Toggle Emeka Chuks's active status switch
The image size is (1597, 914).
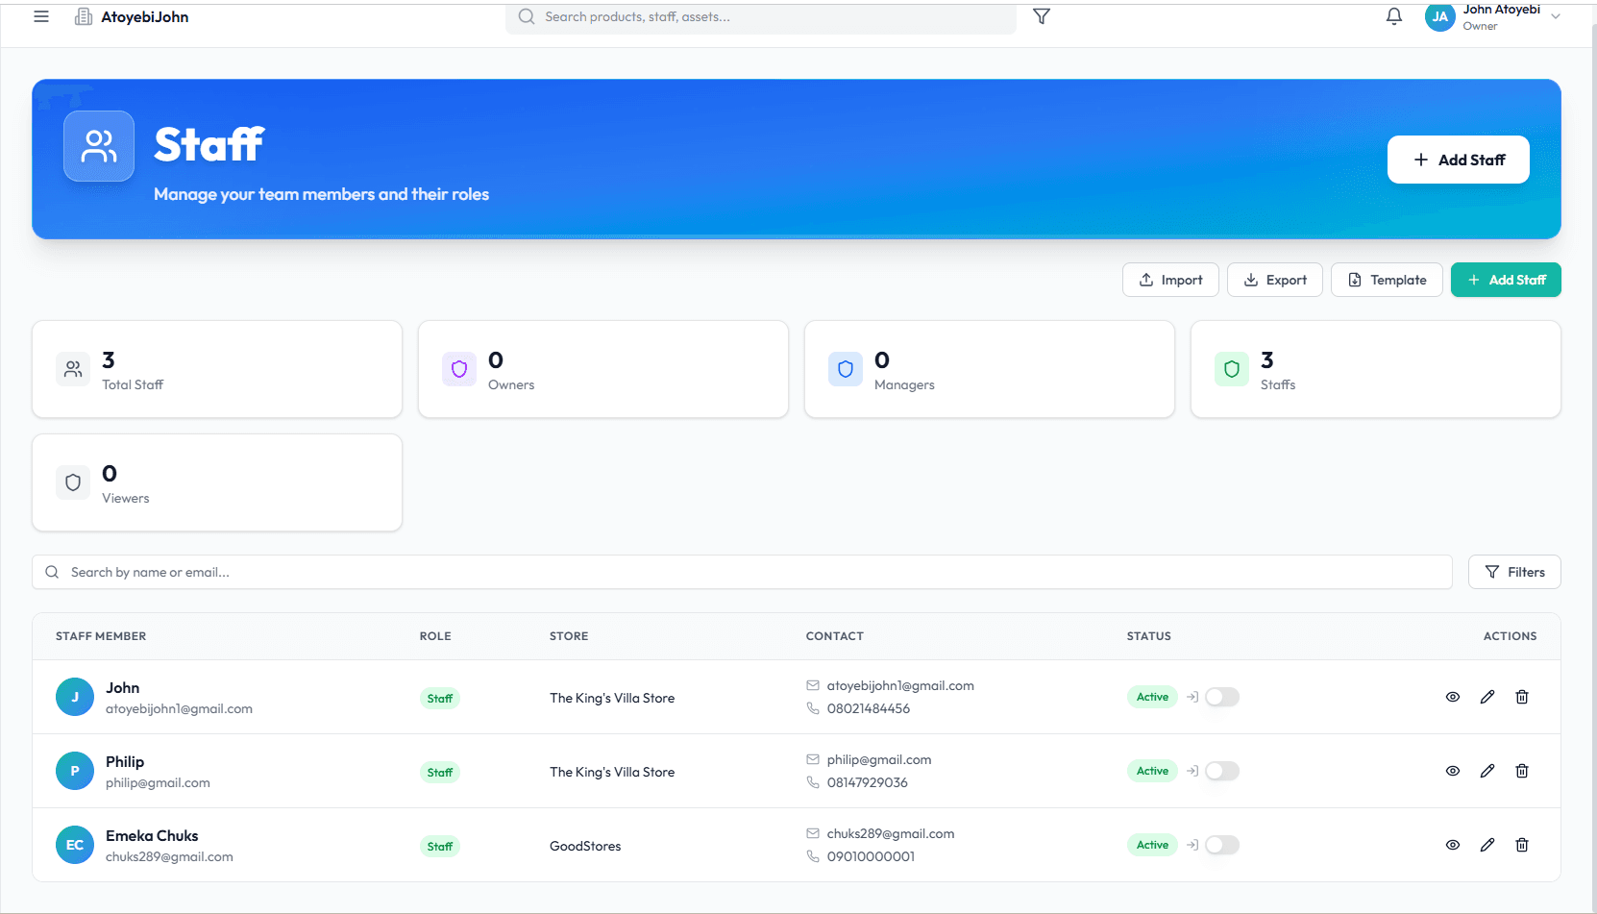click(x=1221, y=845)
